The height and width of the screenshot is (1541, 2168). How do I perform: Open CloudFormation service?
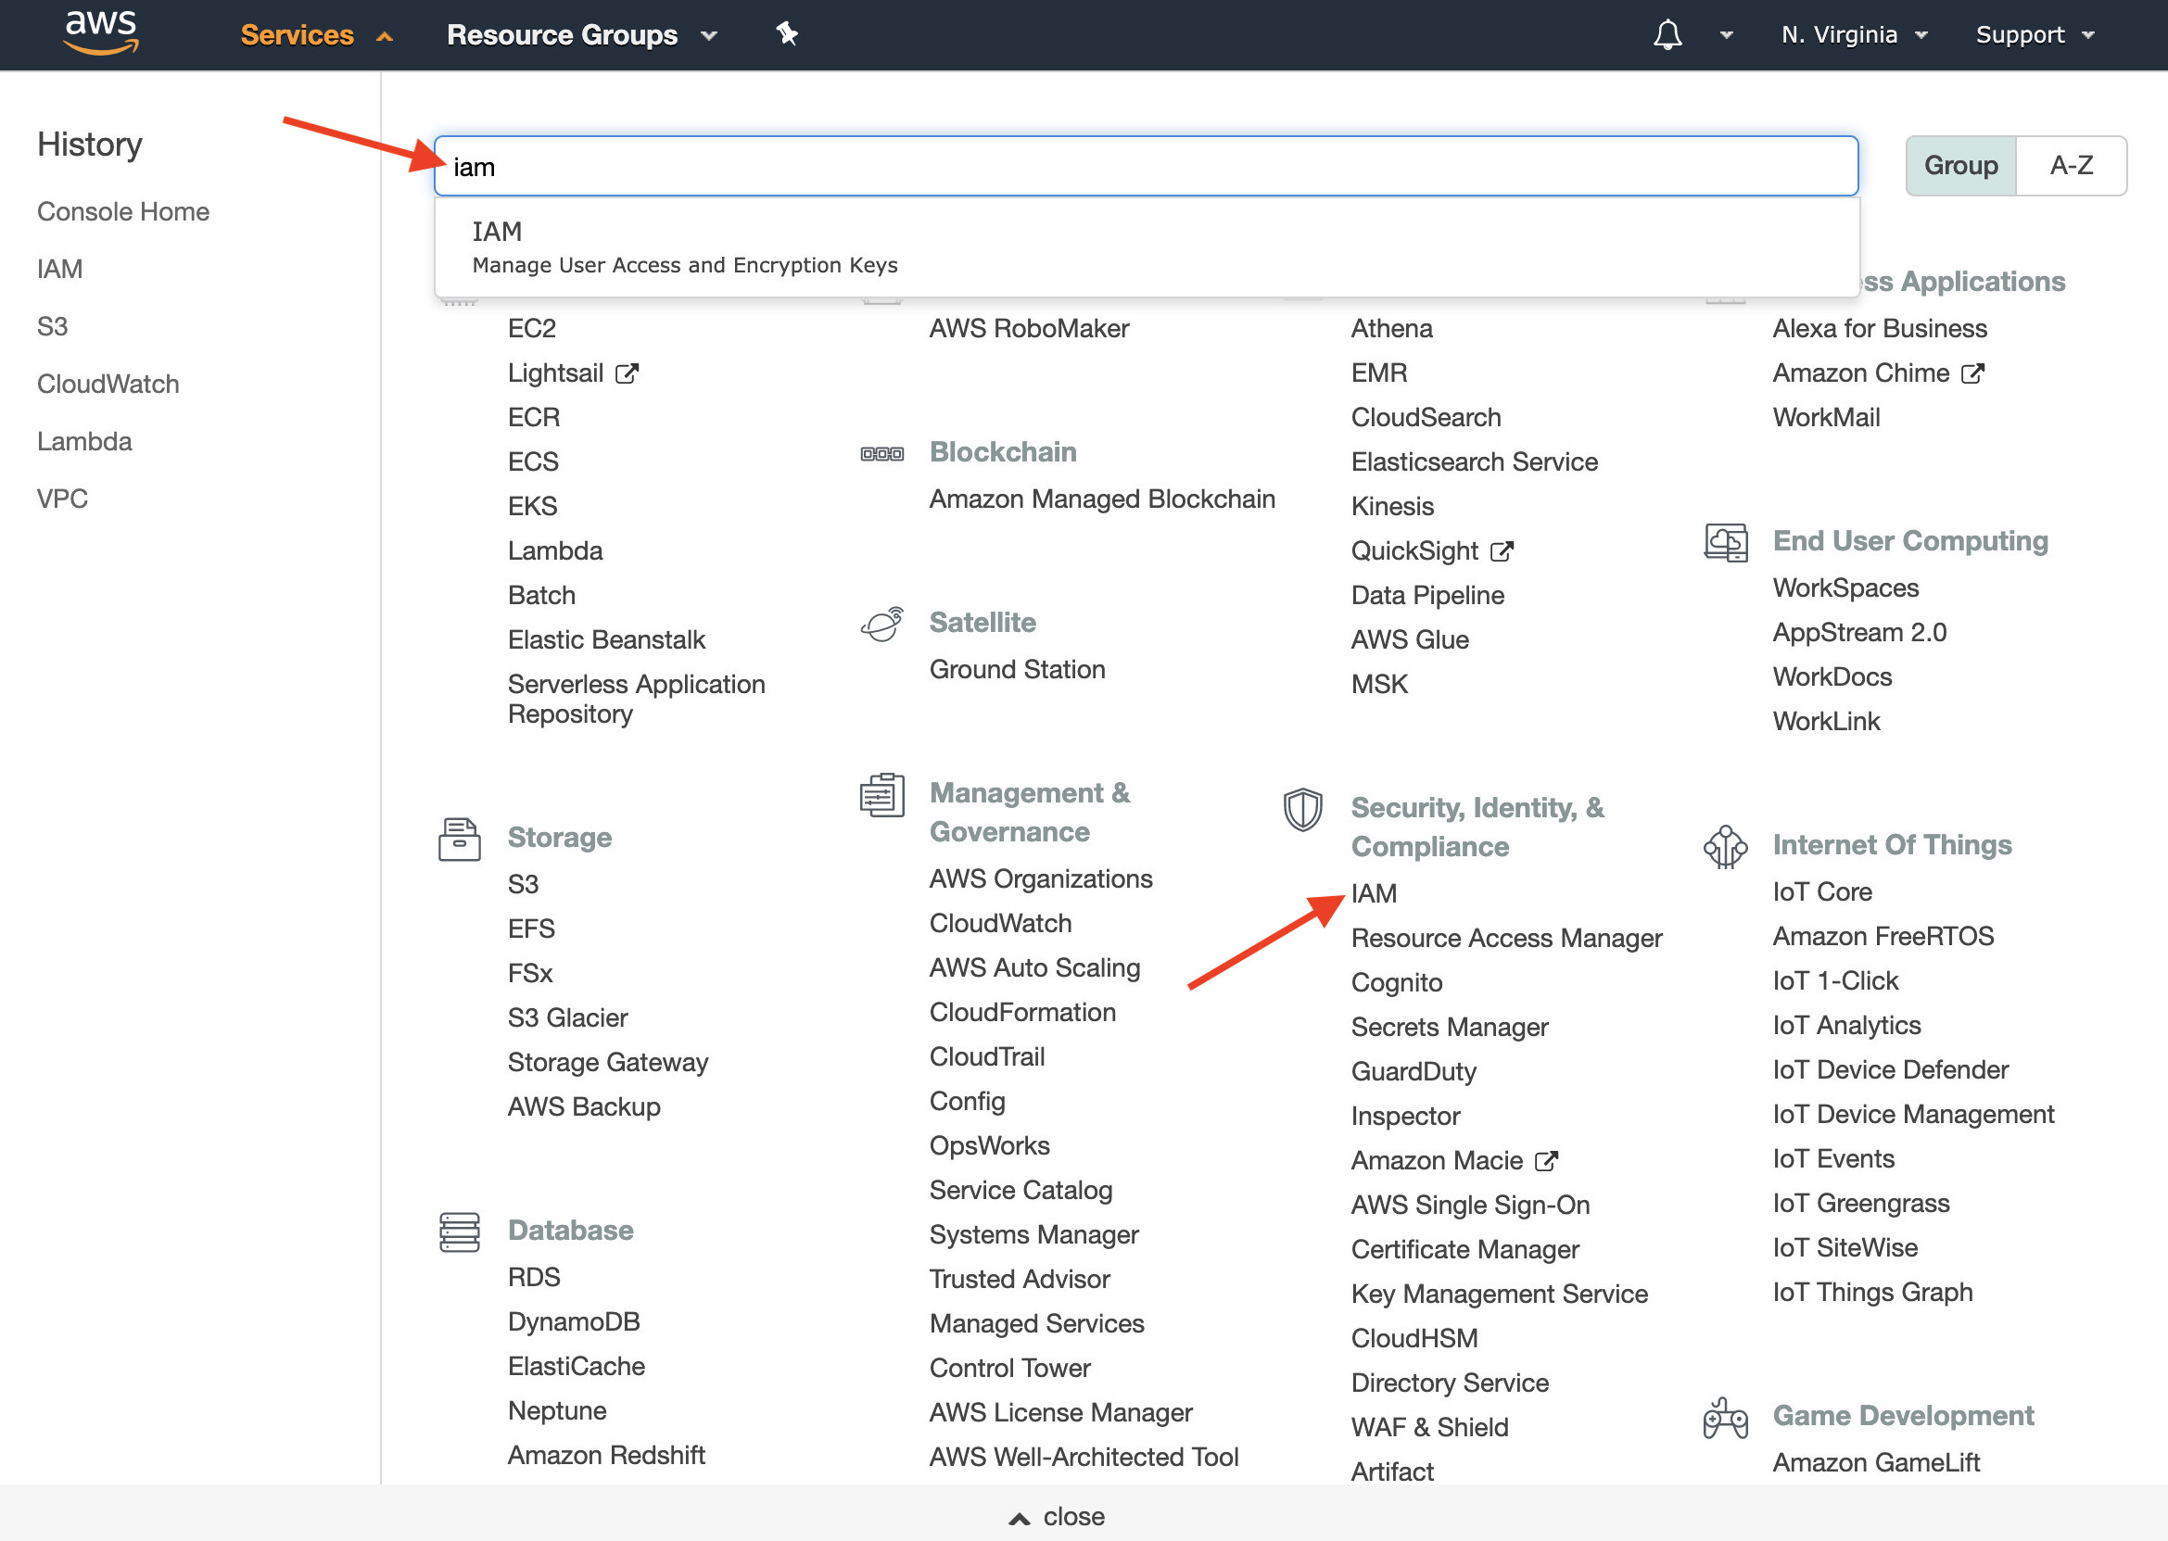click(x=1022, y=1014)
